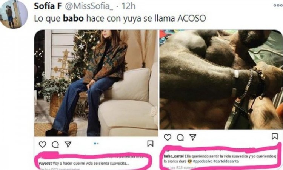
Task: Select the carousel page indicator dots
Action: pyautogui.click(x=96, y=144)
